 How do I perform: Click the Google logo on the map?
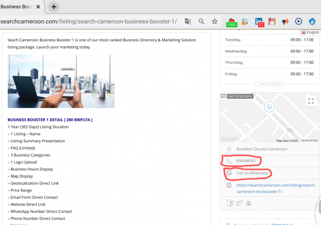[x=230, y=139]
